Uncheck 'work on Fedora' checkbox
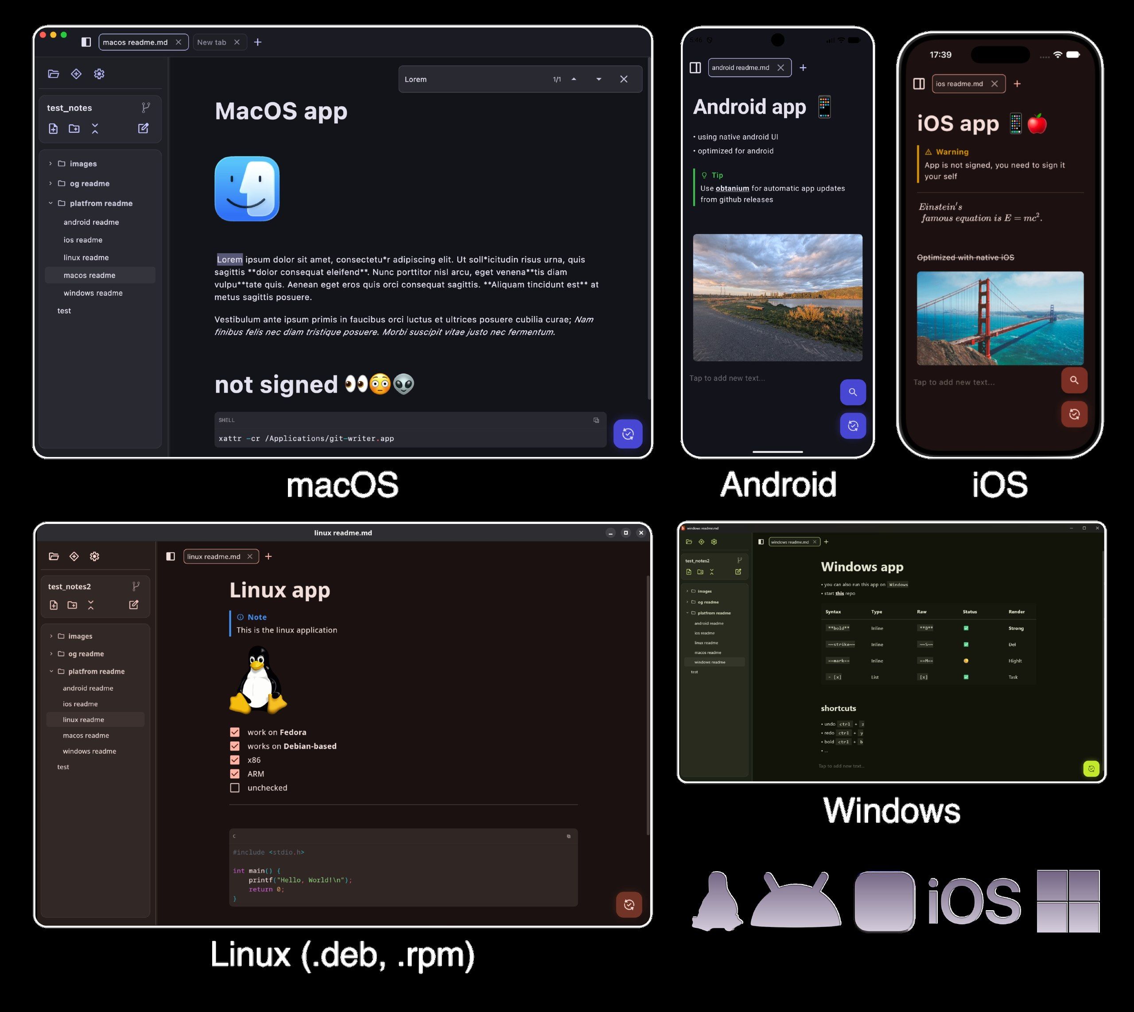 [x=235, y=732]
